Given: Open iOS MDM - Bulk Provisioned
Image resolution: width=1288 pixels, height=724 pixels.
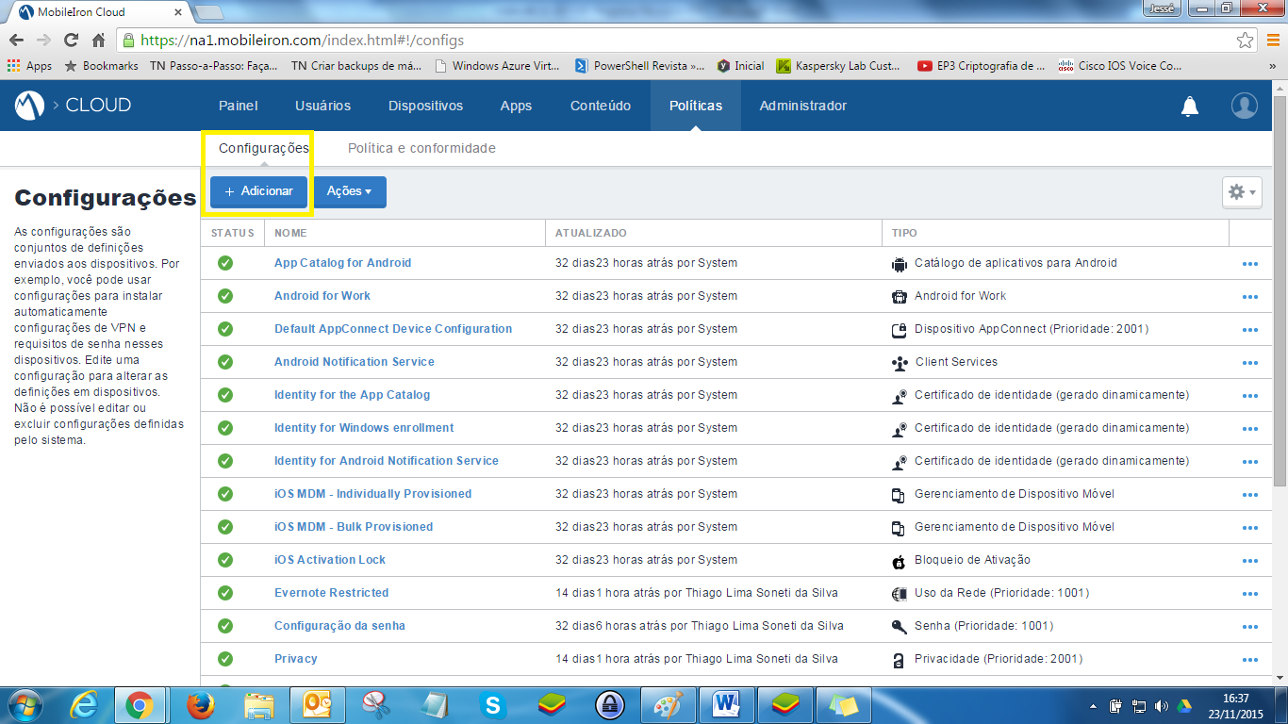Looking at the screenshot, I should click(x=354, y=527).
